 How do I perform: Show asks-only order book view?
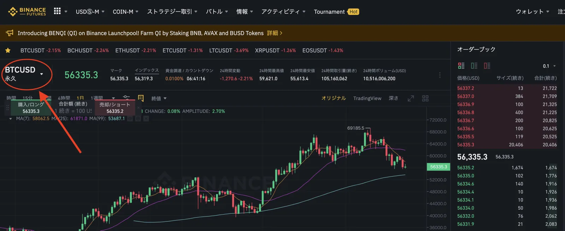tap(487, 66)
